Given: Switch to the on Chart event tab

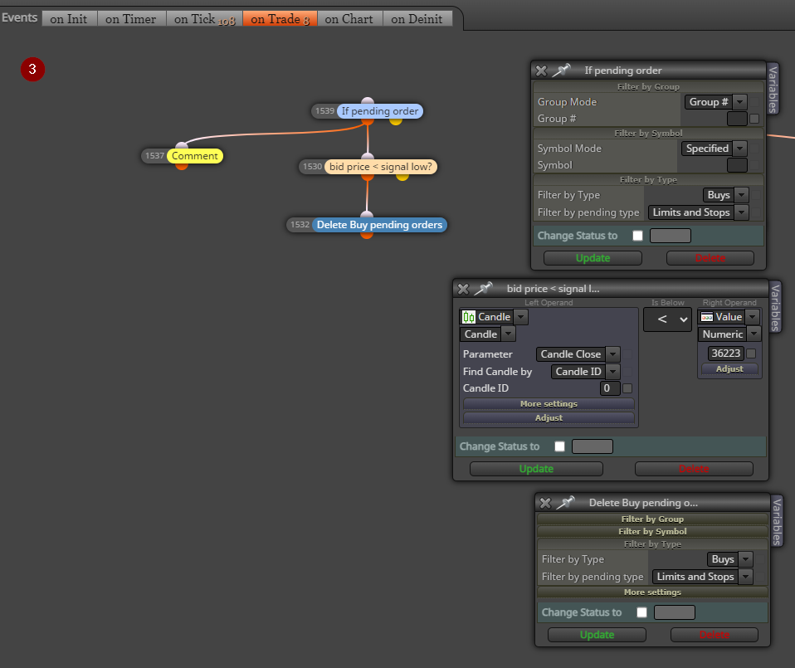Looking at the screenshot, I should click(x=349, y=19).
